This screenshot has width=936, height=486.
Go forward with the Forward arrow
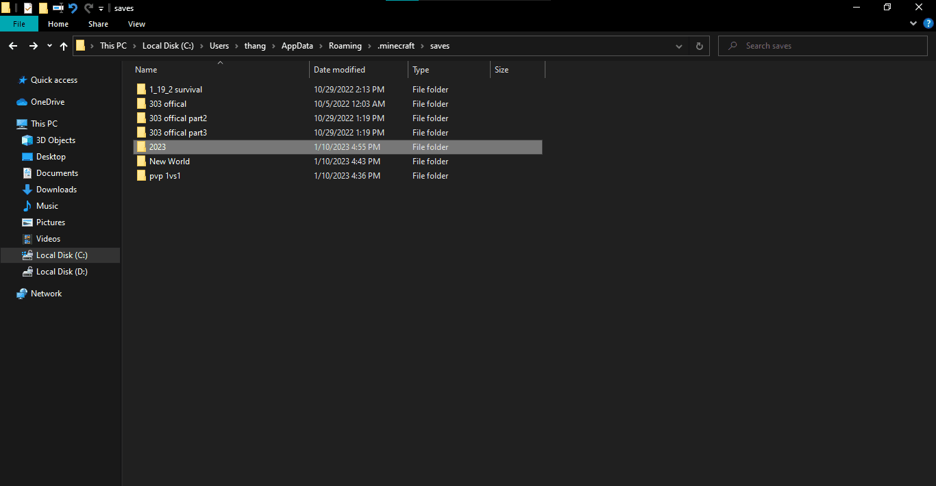pyautogui.click(x=33, y=46)
